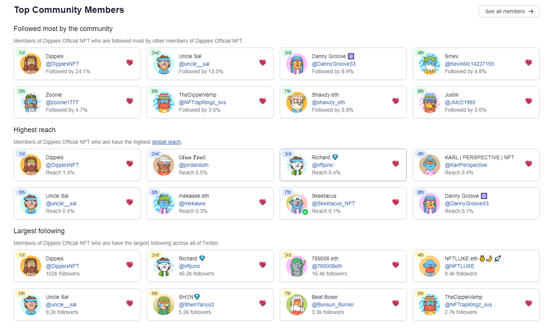Open the @JMcD1995 handle link

point(460,103)
